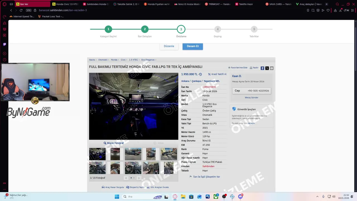Open Twitch icon in browser sidebar
Viewport: 357px width, 201px height.
pyautogui.click(x=4, y=44)
